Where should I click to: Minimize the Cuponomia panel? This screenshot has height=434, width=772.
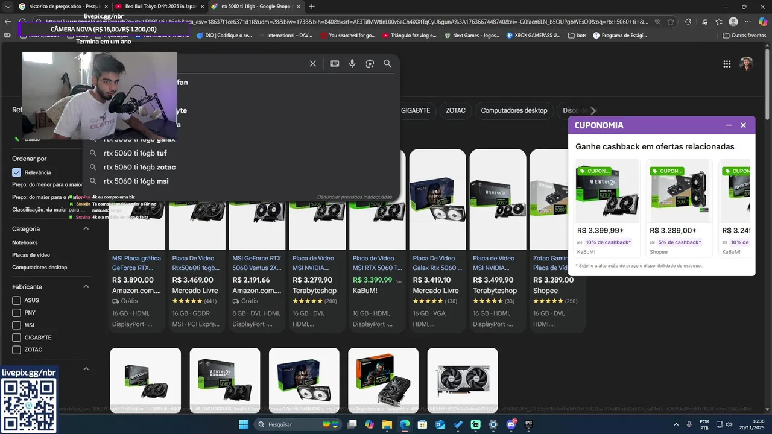(729, 125)
